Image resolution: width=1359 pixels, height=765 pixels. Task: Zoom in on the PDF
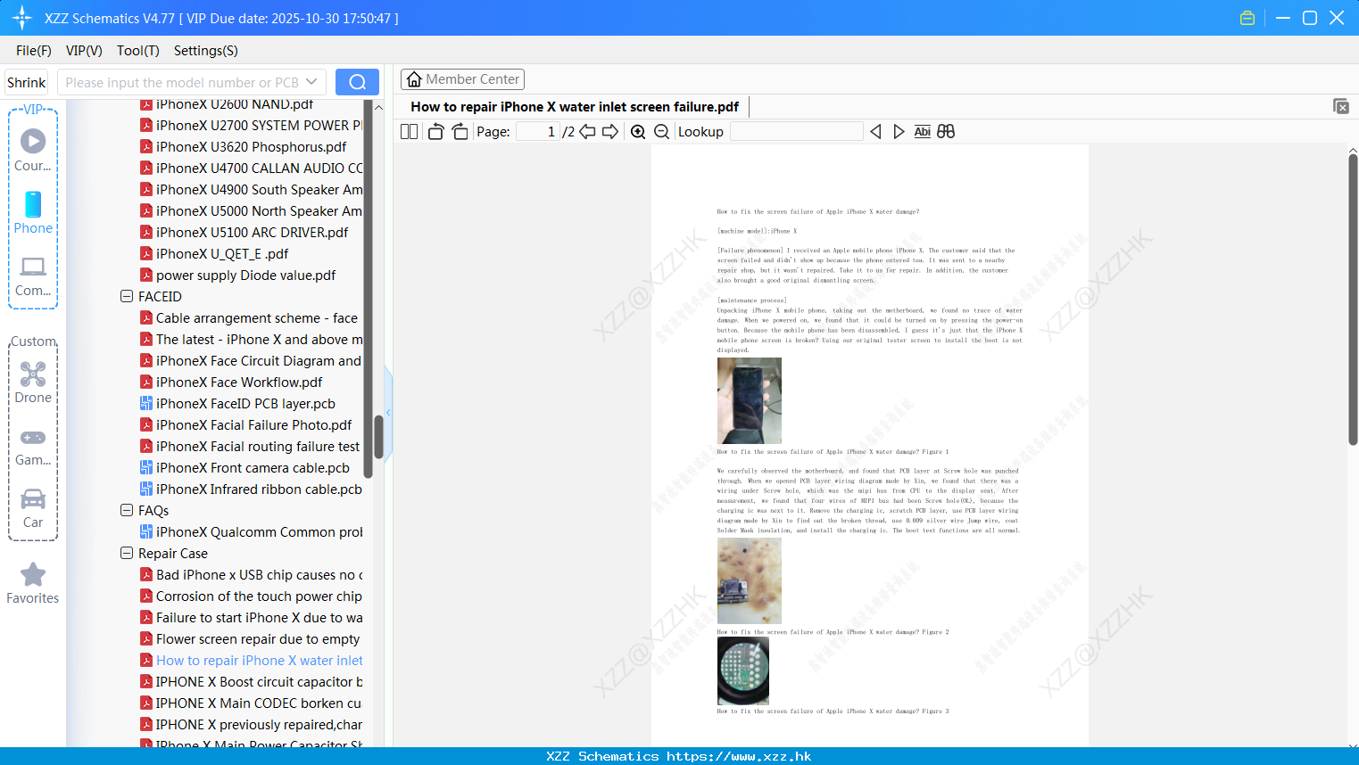point(638,132)
